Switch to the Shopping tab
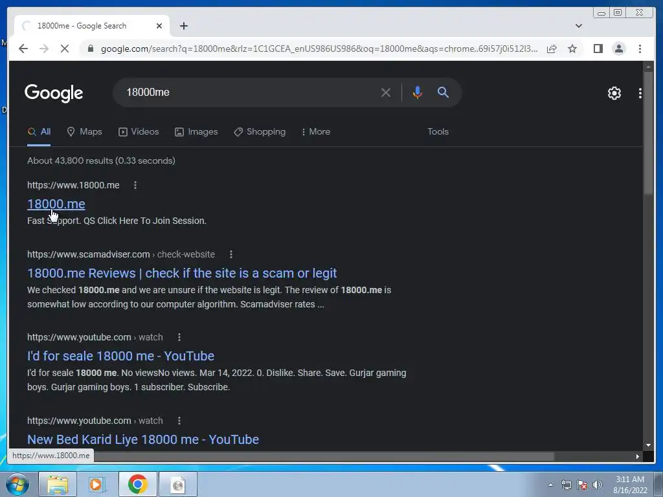This screenshot has height=497, width=663. click(x=260, y=131)
